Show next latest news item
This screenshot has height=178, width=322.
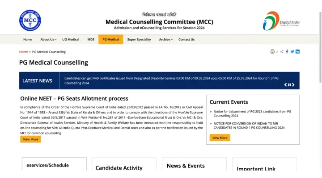coord(294,85)
